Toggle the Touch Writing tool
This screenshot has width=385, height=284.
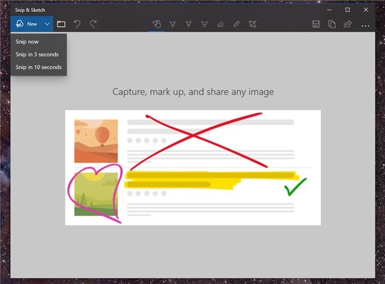pos(157,24)
